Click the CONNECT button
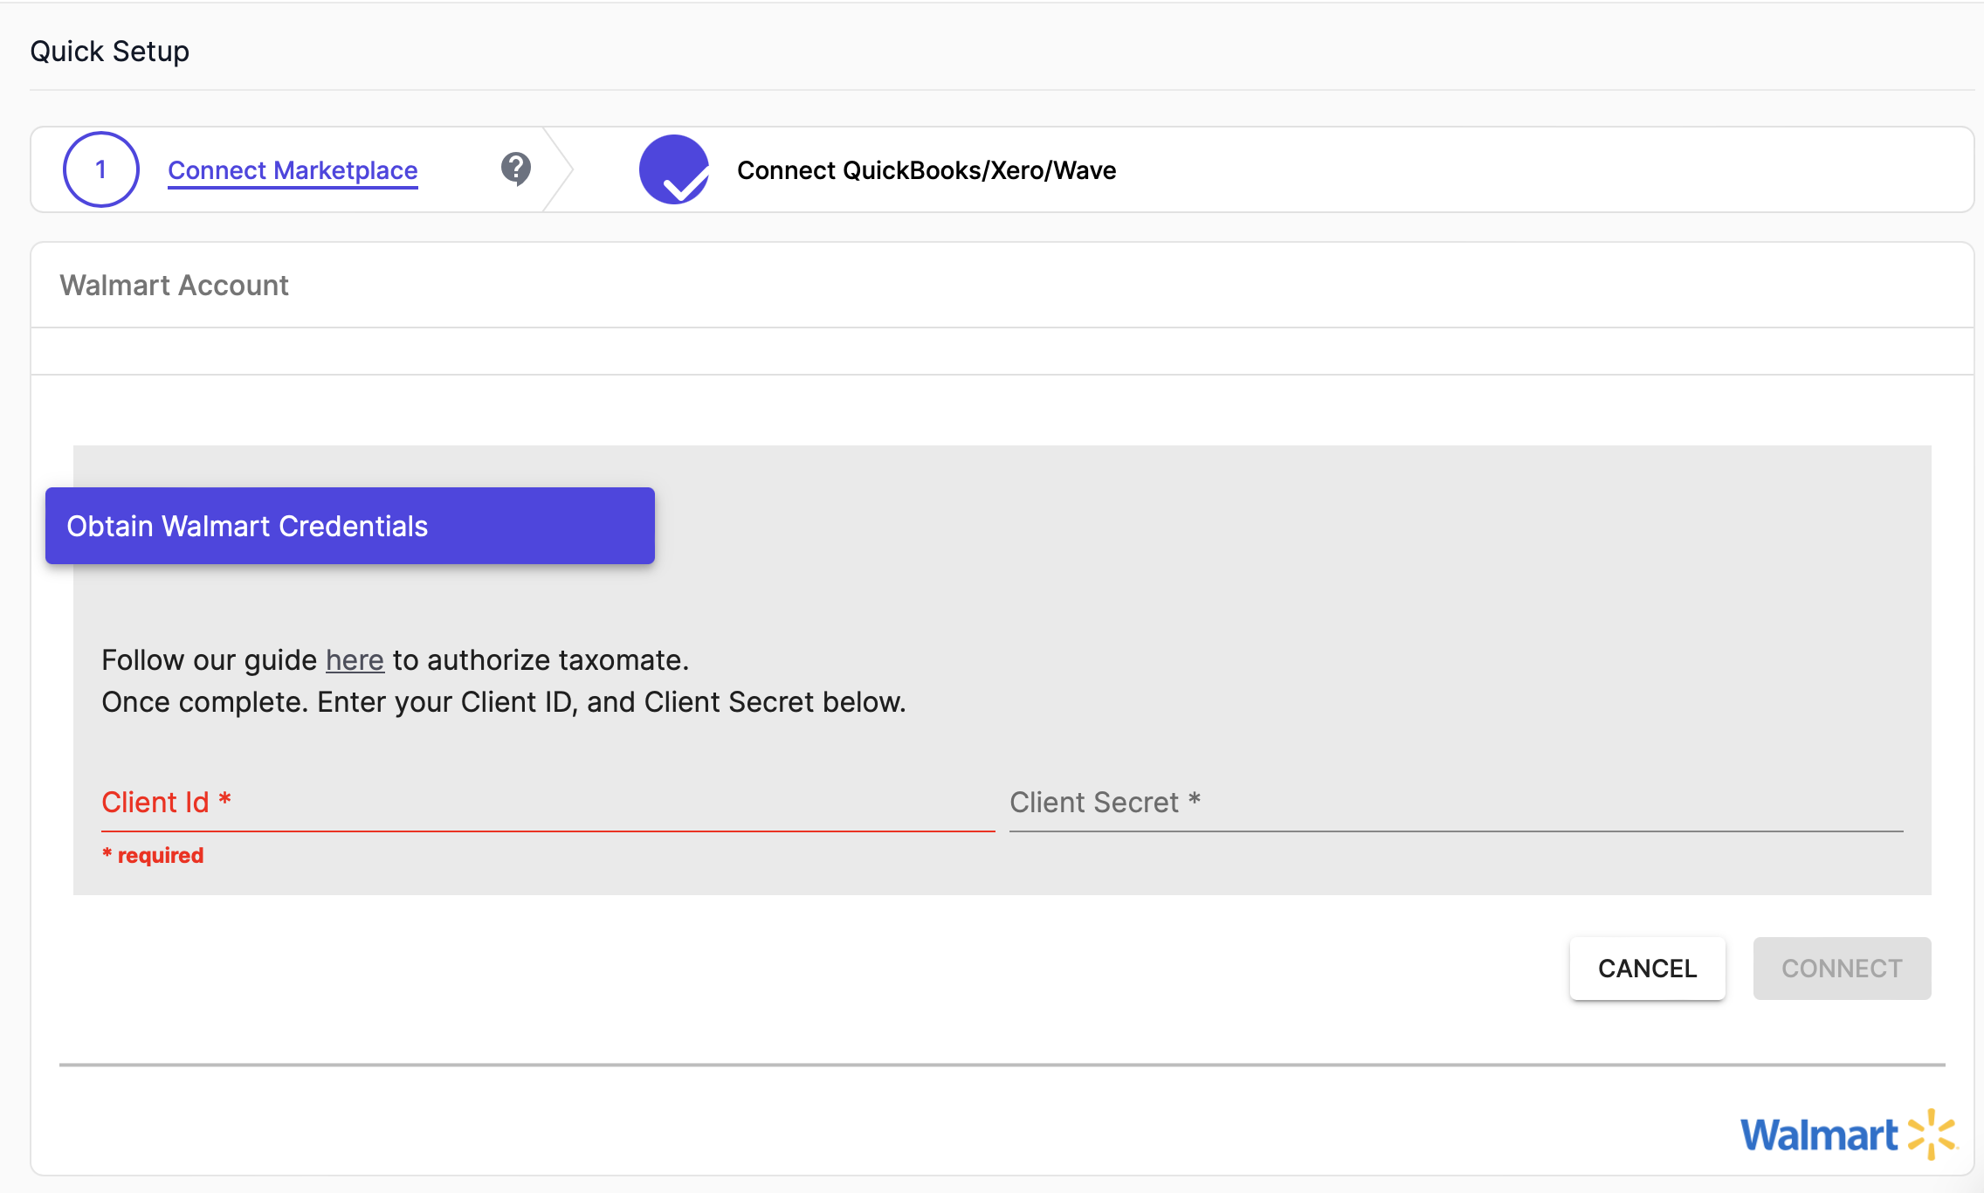The image size is (1984, 1193). [1843, 969]
